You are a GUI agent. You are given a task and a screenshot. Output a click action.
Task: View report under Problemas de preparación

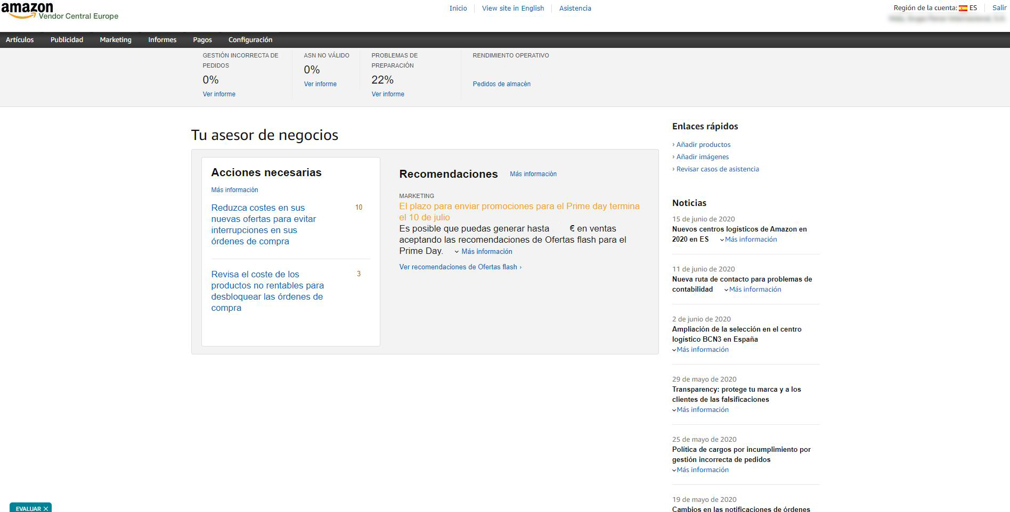[388, 94]
